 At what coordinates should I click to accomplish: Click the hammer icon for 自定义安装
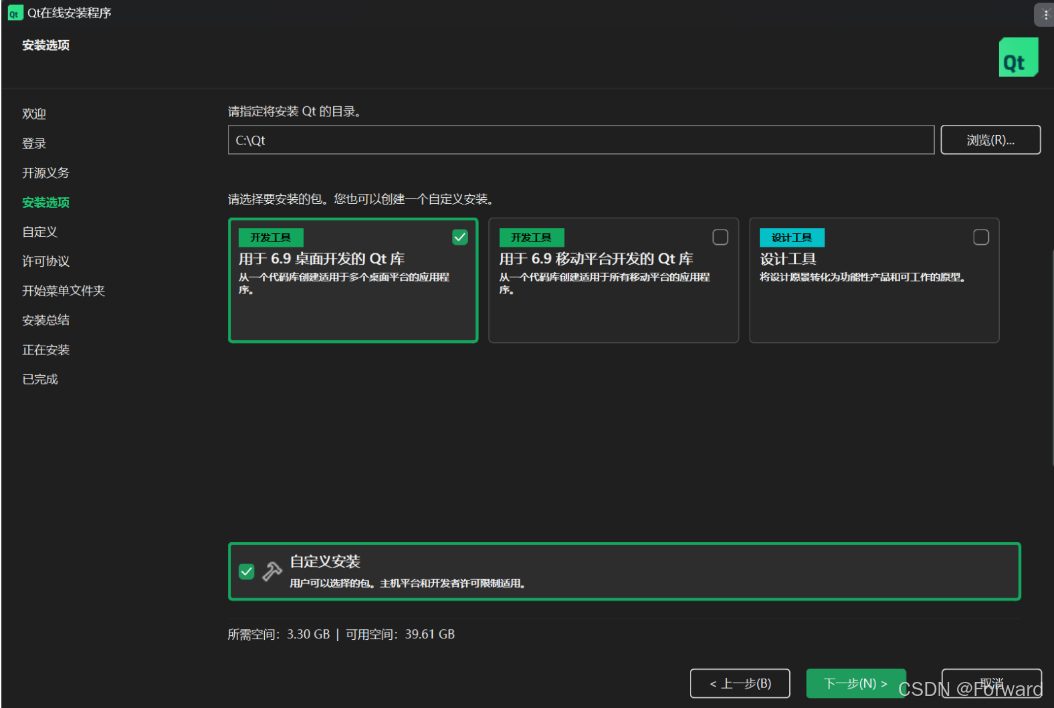click(x=272, y=571)
